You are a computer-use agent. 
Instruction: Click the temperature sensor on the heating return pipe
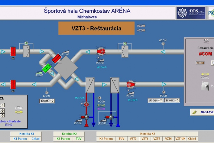pyautogui.click(x=100, y=98)
